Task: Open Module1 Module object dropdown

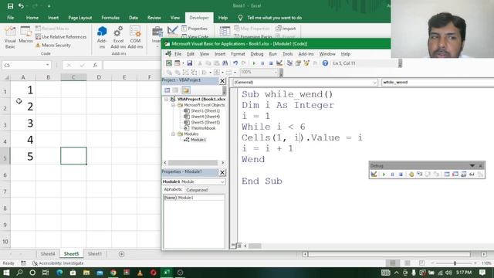Action: 222,182
